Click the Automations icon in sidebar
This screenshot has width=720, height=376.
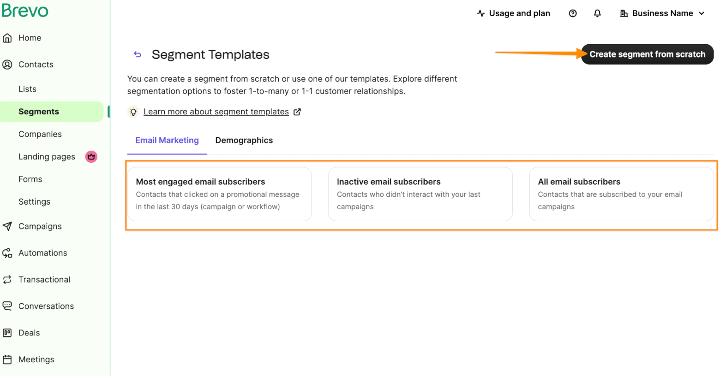point(7,253)
